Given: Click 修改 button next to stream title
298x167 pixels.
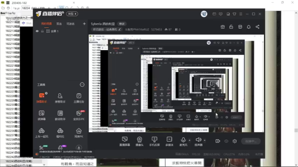Looking at the screenshot, I should (122, 24).
